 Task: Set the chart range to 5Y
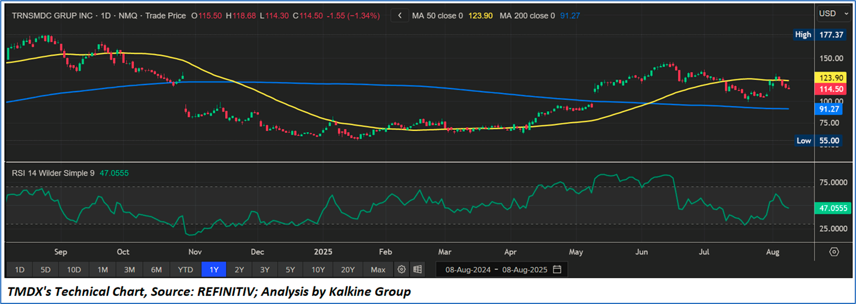(x=290, y=269)
